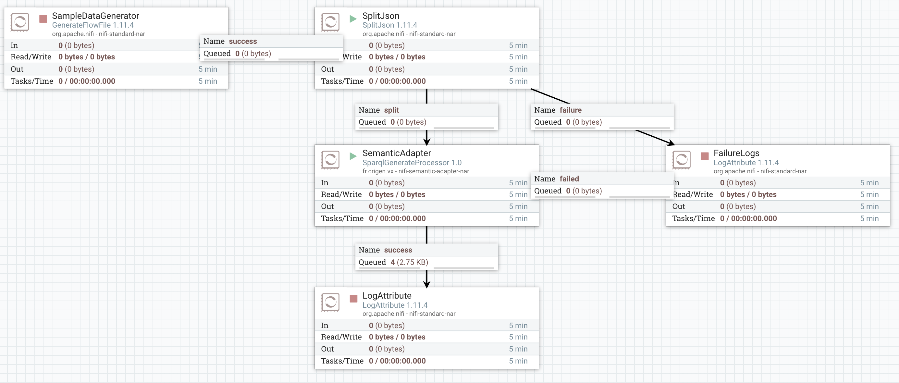Select the SemanticAdapter processor title
Screen dimensions: 899x383
(397, 153)
